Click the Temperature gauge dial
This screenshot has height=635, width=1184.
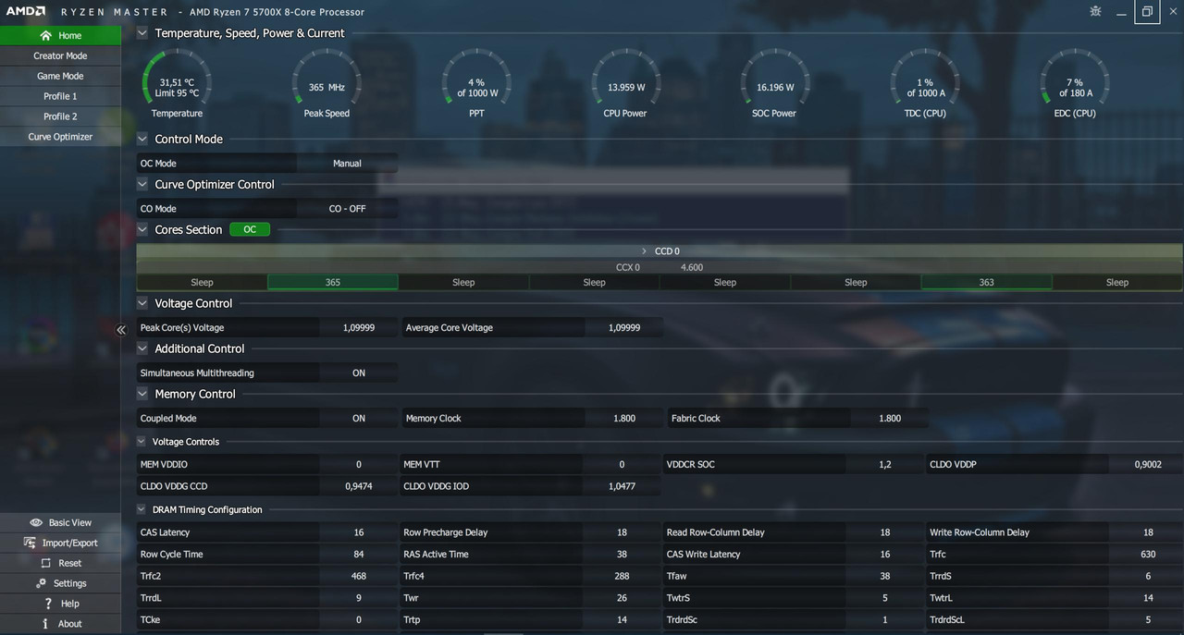177,78
